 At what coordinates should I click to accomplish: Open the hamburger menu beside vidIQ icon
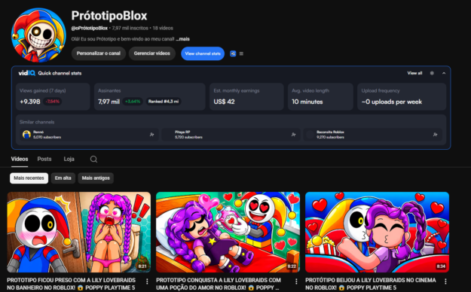tap(241, 53)
